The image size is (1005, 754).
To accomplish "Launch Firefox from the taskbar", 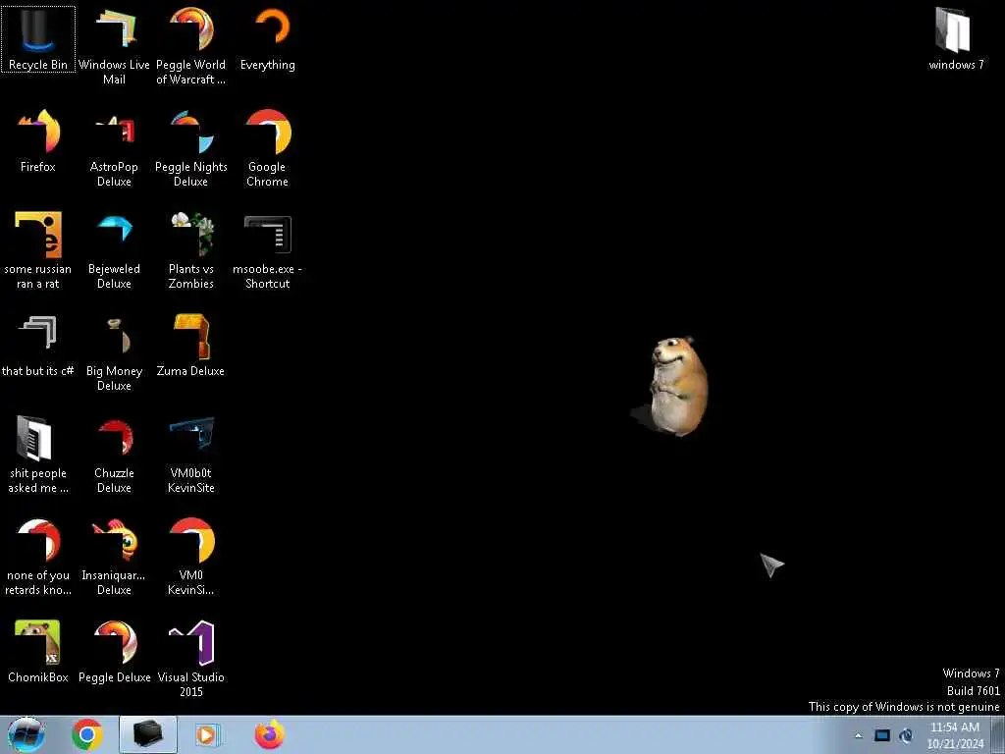I will (x=269, y=734).
